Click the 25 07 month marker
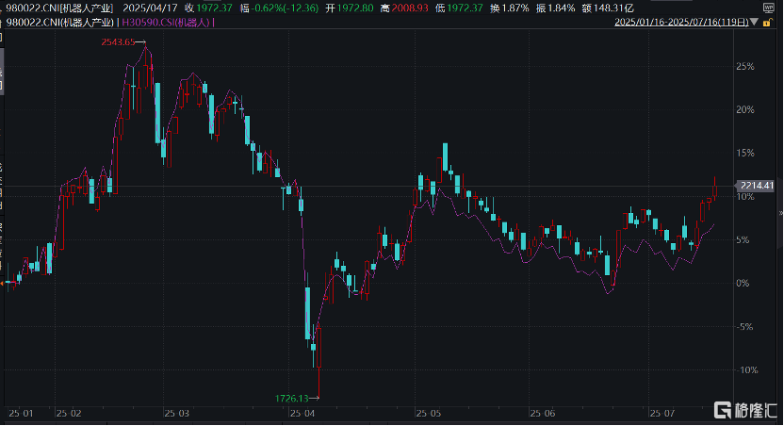The height and width of the screenshot is (426, 784). pos(662,414)
